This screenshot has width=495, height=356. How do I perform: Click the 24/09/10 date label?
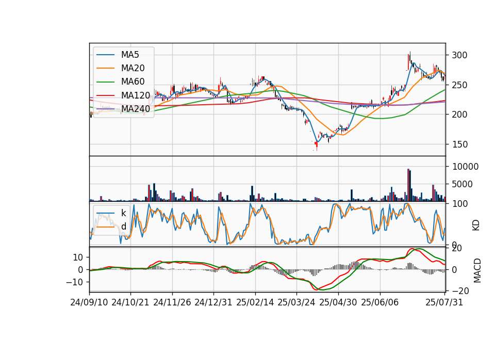pyautogui.click(x=89, y=302)
